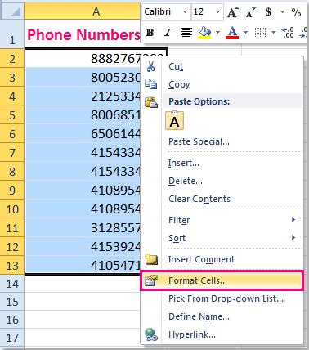Click cell starting with 6506144
The image size is (309, 350).
pos(83,134)
